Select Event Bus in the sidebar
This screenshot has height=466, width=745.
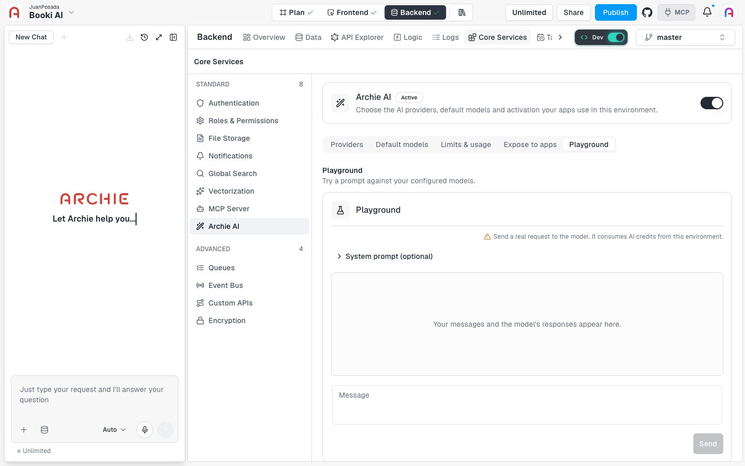point(249,285)
